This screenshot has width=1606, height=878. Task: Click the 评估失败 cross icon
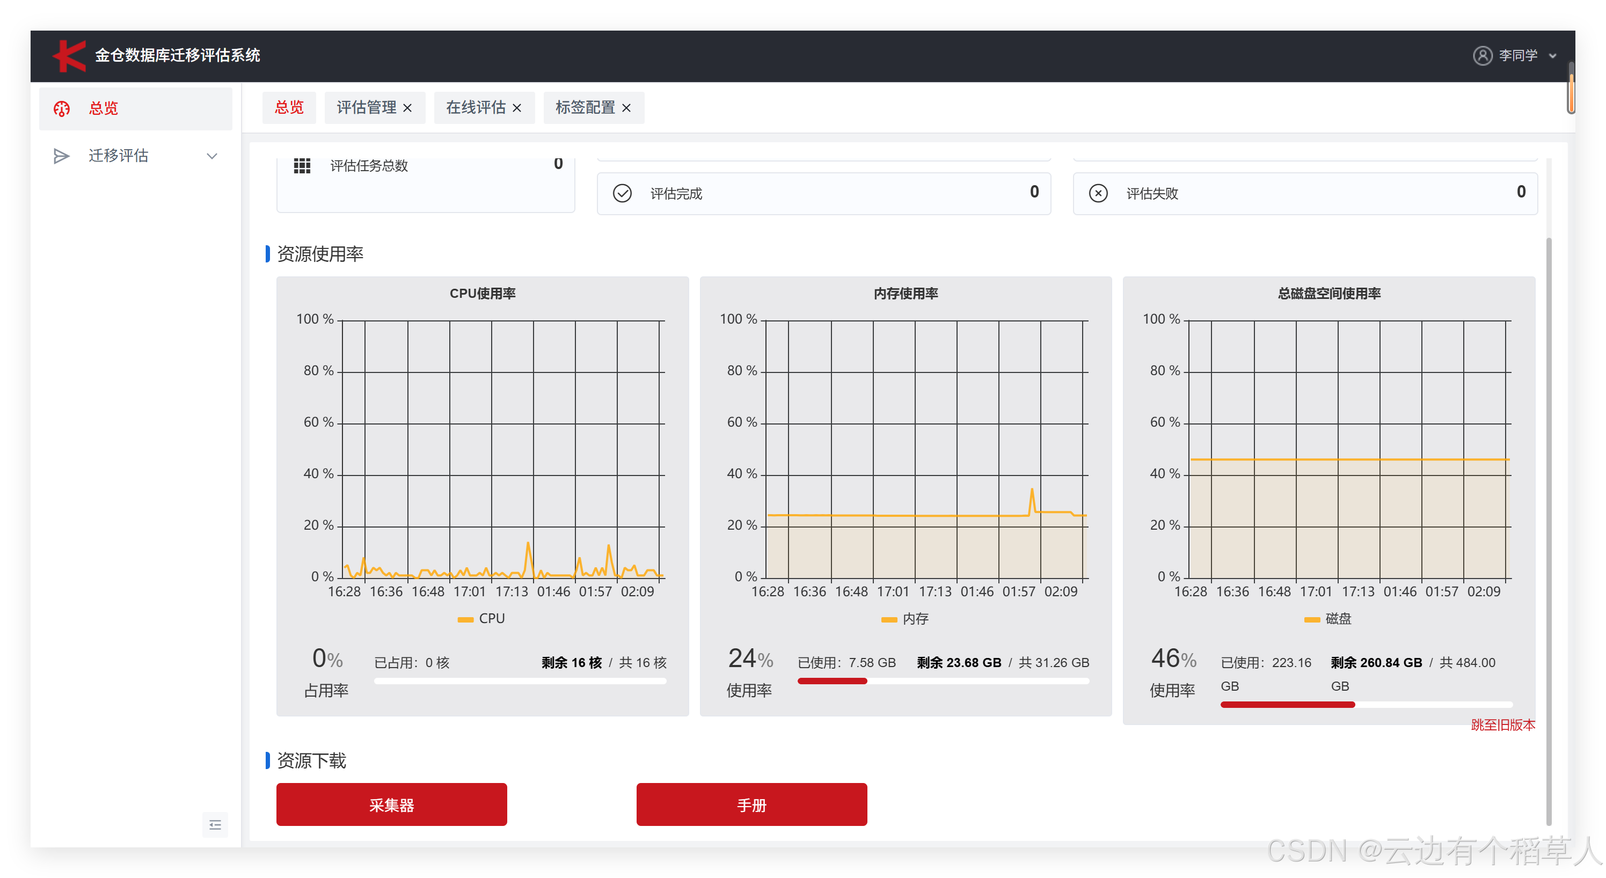(1098, 193)
